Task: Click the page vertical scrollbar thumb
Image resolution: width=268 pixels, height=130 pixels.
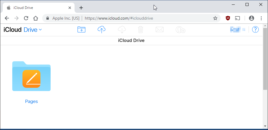Action: point(265,59)
